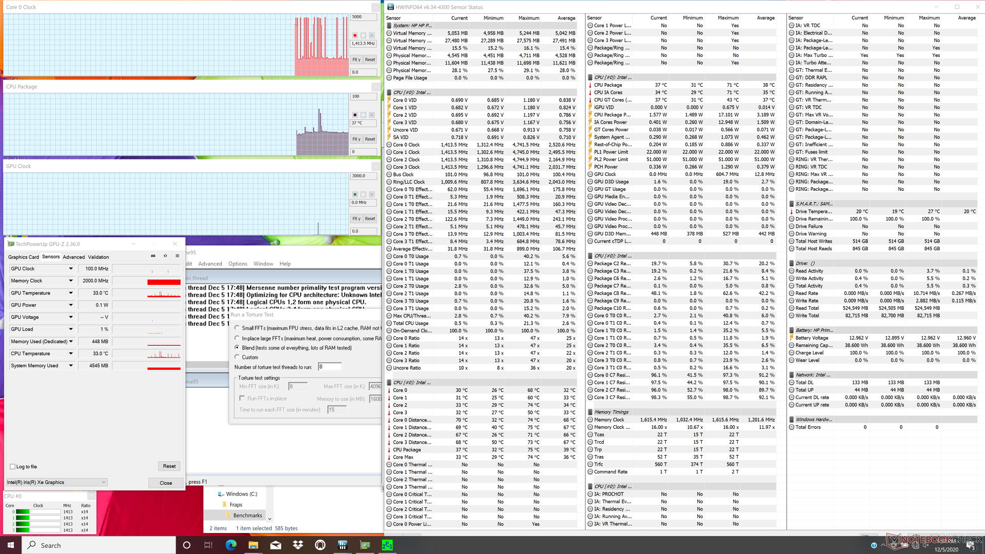985x554 pixels.
Task: Click teal color swatch in GPU Clock graph
Action: point(355,194)
